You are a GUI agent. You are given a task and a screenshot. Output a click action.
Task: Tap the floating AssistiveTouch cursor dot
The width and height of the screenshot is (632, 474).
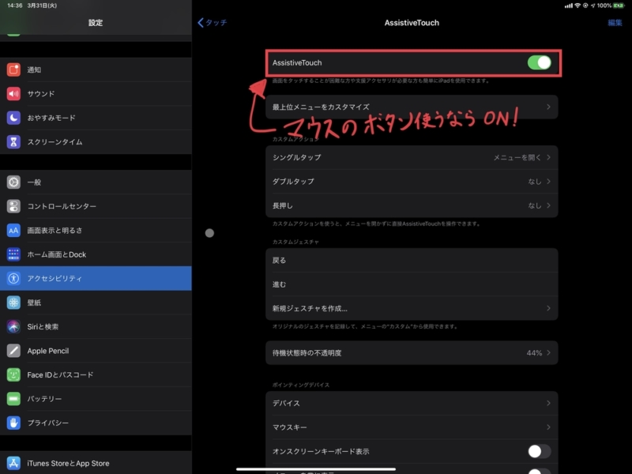(x=209, y=233)
